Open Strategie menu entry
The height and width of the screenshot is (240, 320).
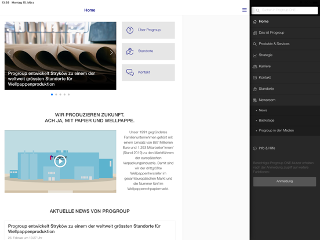click(x=285, y=55)
